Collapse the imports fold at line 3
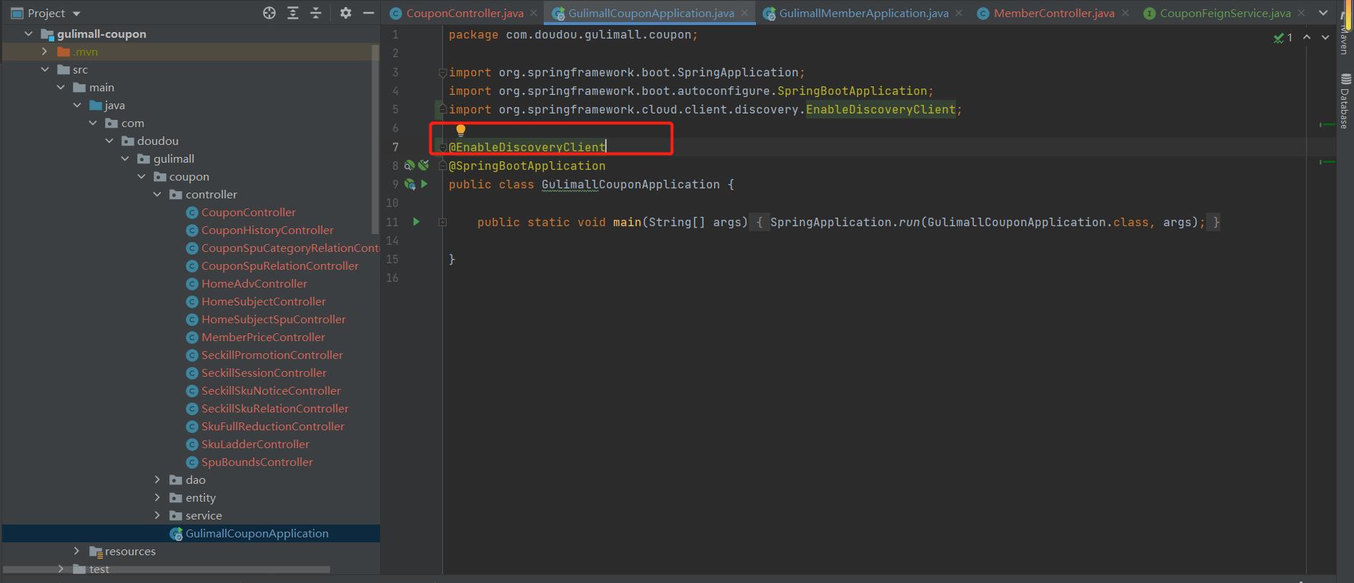This screenshot has height=583, width=1354. coord(442,72)
